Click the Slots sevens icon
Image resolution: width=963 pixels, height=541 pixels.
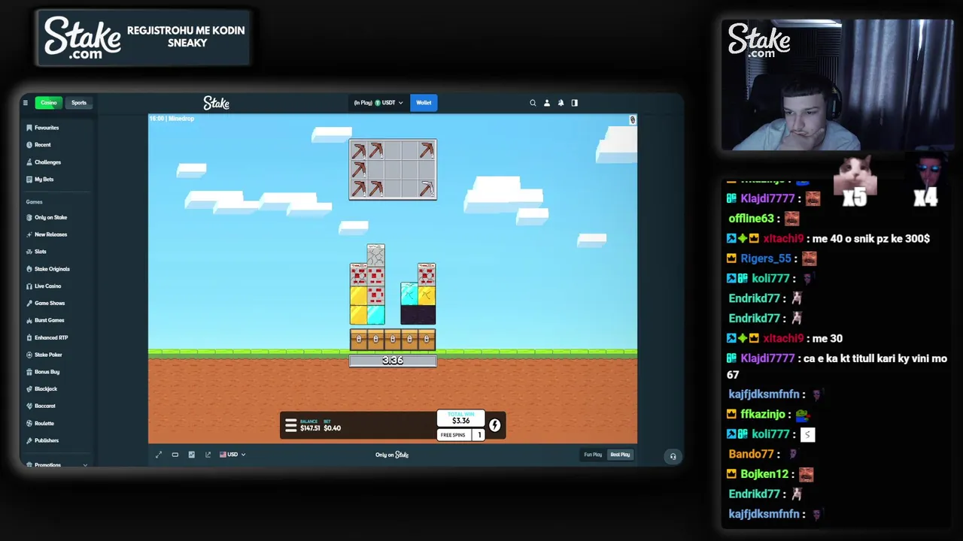click(29, 252)
